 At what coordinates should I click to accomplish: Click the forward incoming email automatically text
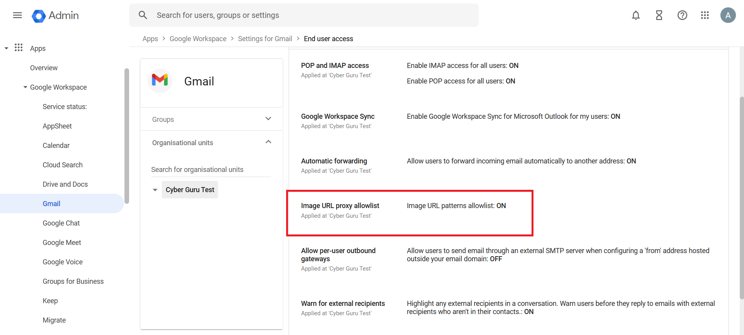(x=521, y=161)
